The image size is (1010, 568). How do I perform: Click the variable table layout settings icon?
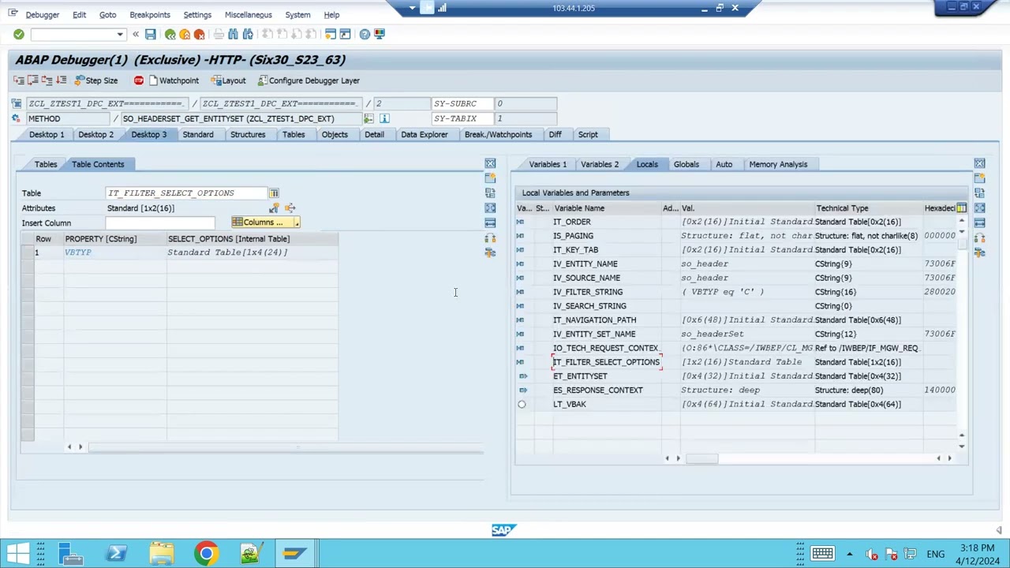(961, 208)
